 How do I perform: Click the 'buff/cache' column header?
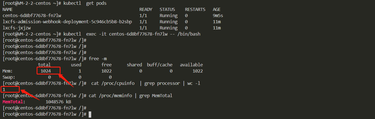[160, 65]
